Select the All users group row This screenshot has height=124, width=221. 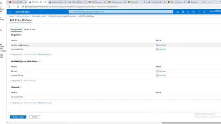[x=115, y=71]
